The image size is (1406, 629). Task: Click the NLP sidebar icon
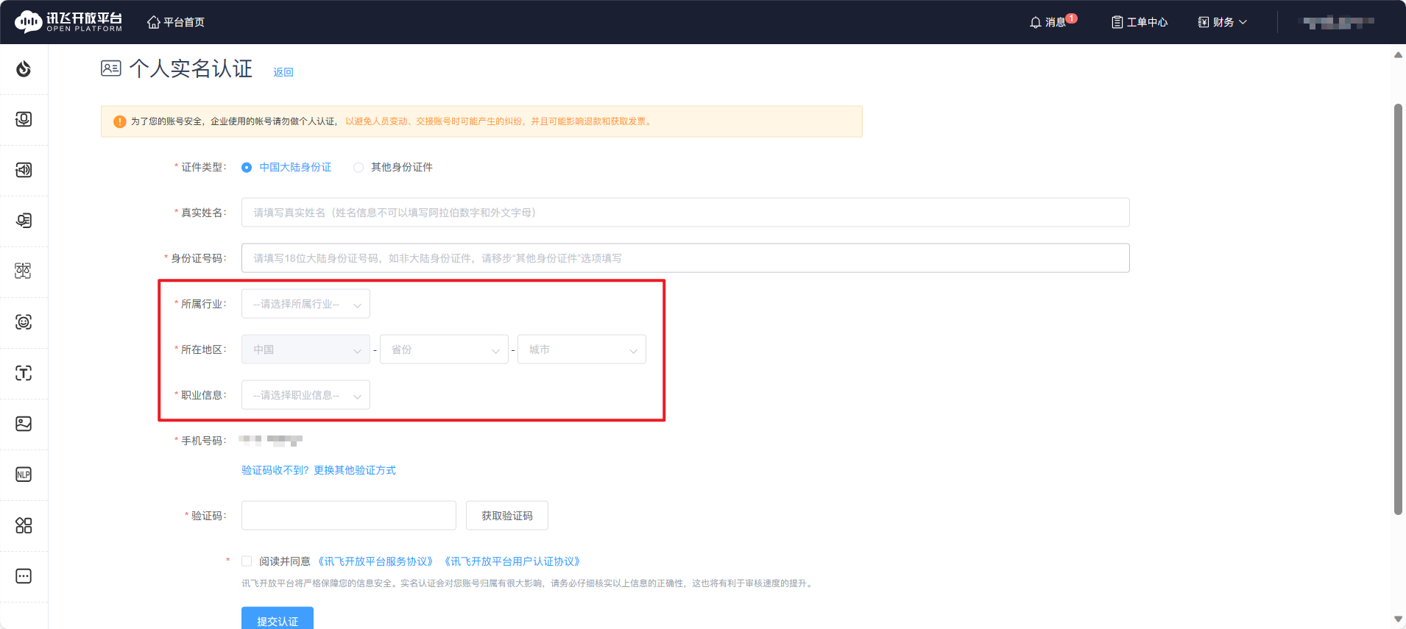pyautogui.click(x=24, y=475)
